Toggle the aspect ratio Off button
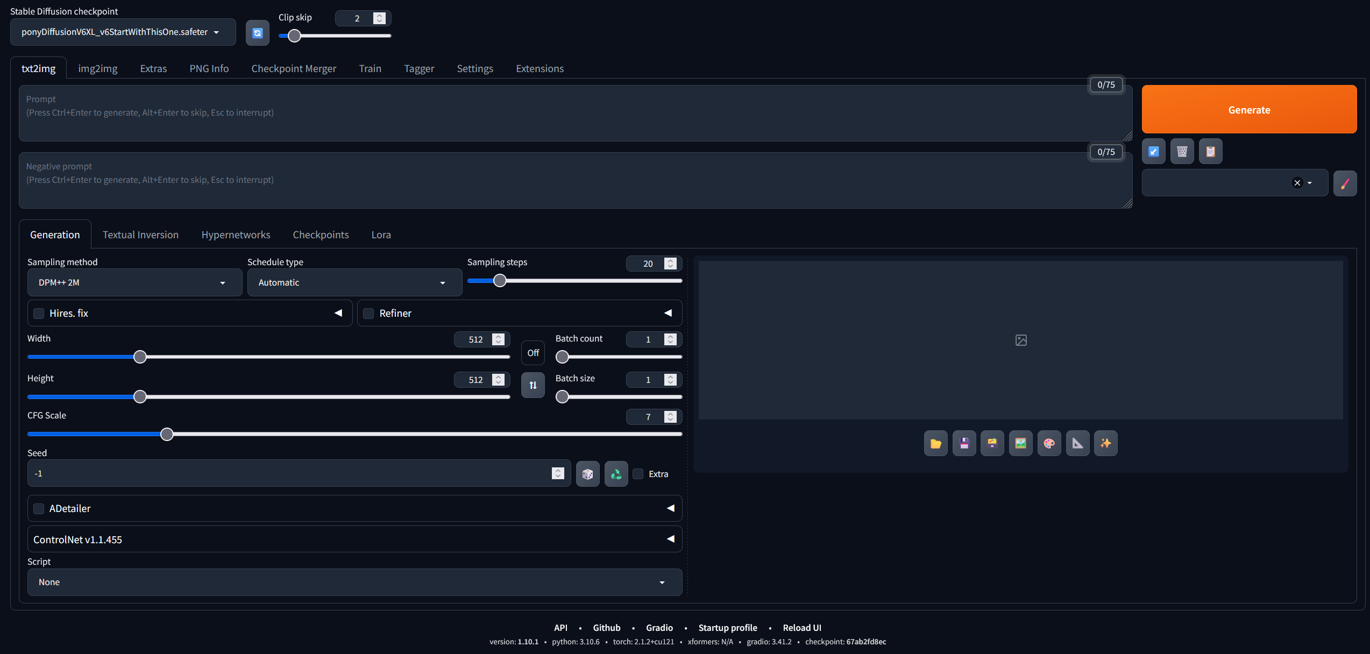This screenshot has height=654, width=1370. click(x=533, y=353)
